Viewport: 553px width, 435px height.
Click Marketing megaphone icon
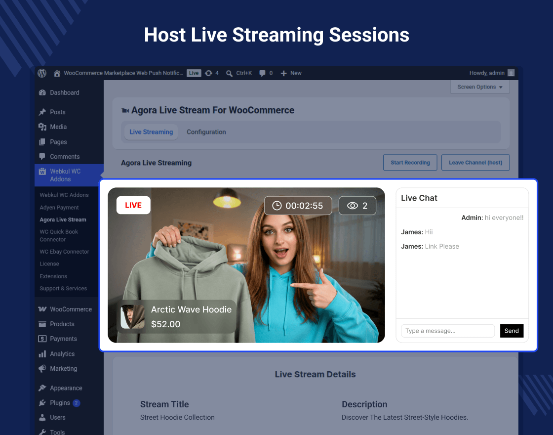pyautogui.click(x=42, y=369)
